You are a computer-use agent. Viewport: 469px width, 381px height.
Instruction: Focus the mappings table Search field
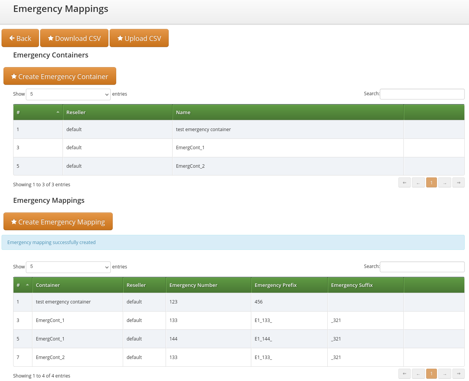[422, 267]
